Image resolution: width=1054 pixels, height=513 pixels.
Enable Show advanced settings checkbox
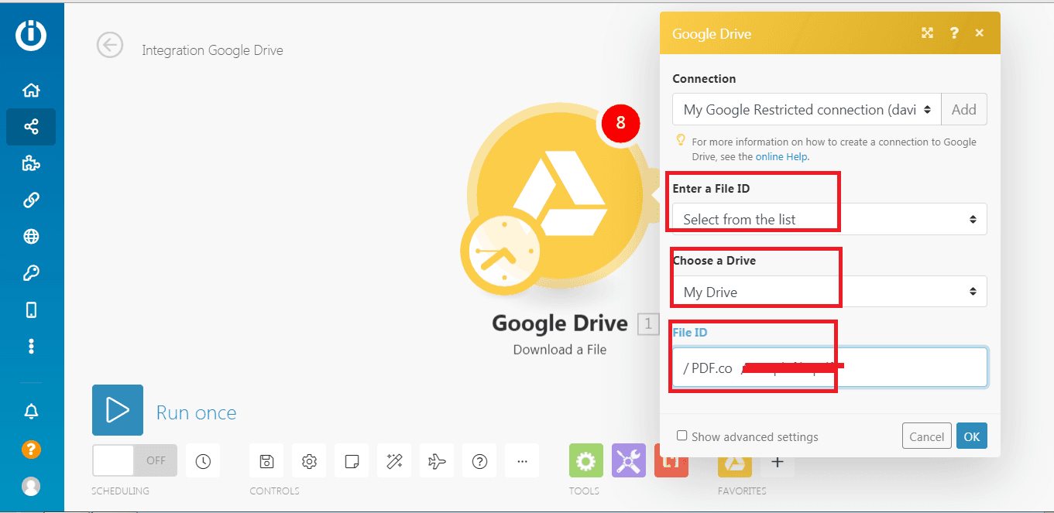681,436
